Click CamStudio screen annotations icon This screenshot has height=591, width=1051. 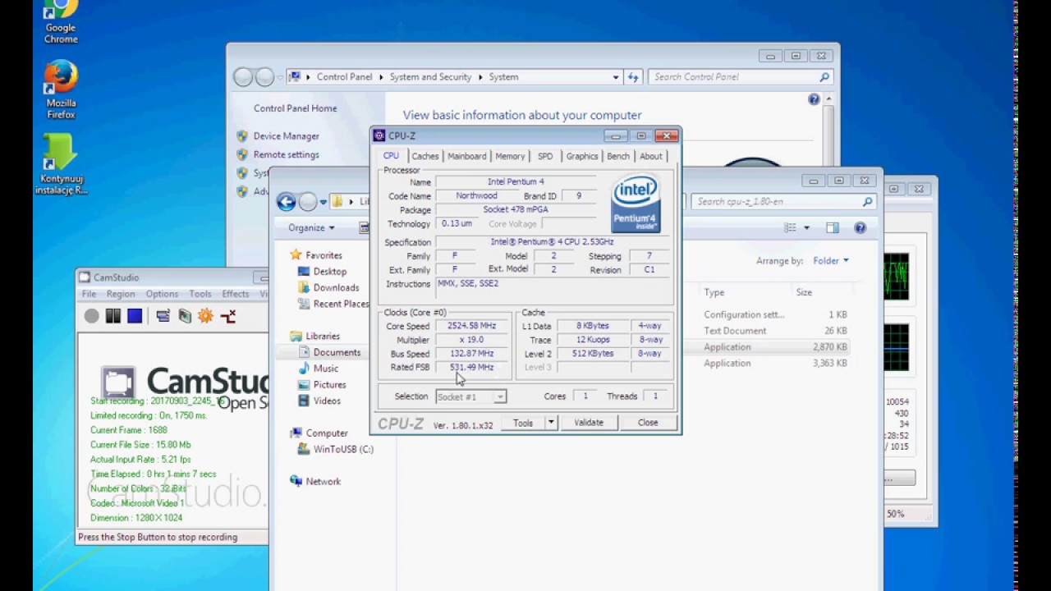click(185, 316)
